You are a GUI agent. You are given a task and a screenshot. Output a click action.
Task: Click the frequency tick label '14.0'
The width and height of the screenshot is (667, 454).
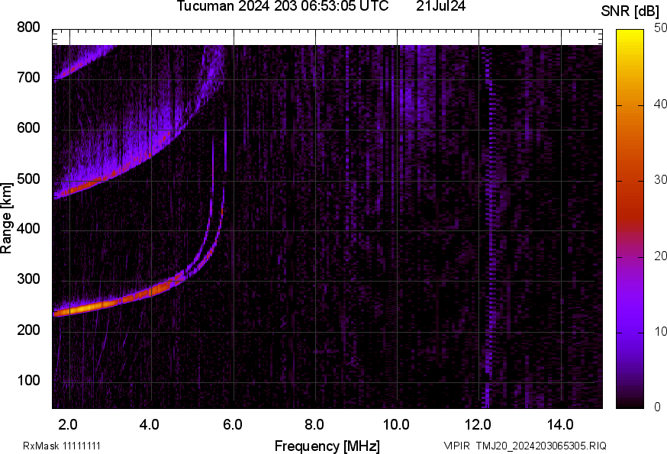(560, 424)
